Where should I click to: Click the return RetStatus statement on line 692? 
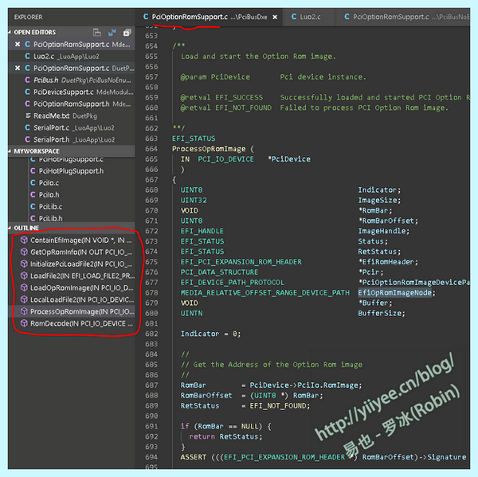(x=225, y=436)
